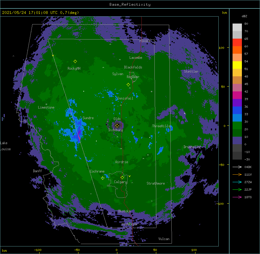Click the Limestone label
The width and height of the screenshot is (260, 254).
46,107
